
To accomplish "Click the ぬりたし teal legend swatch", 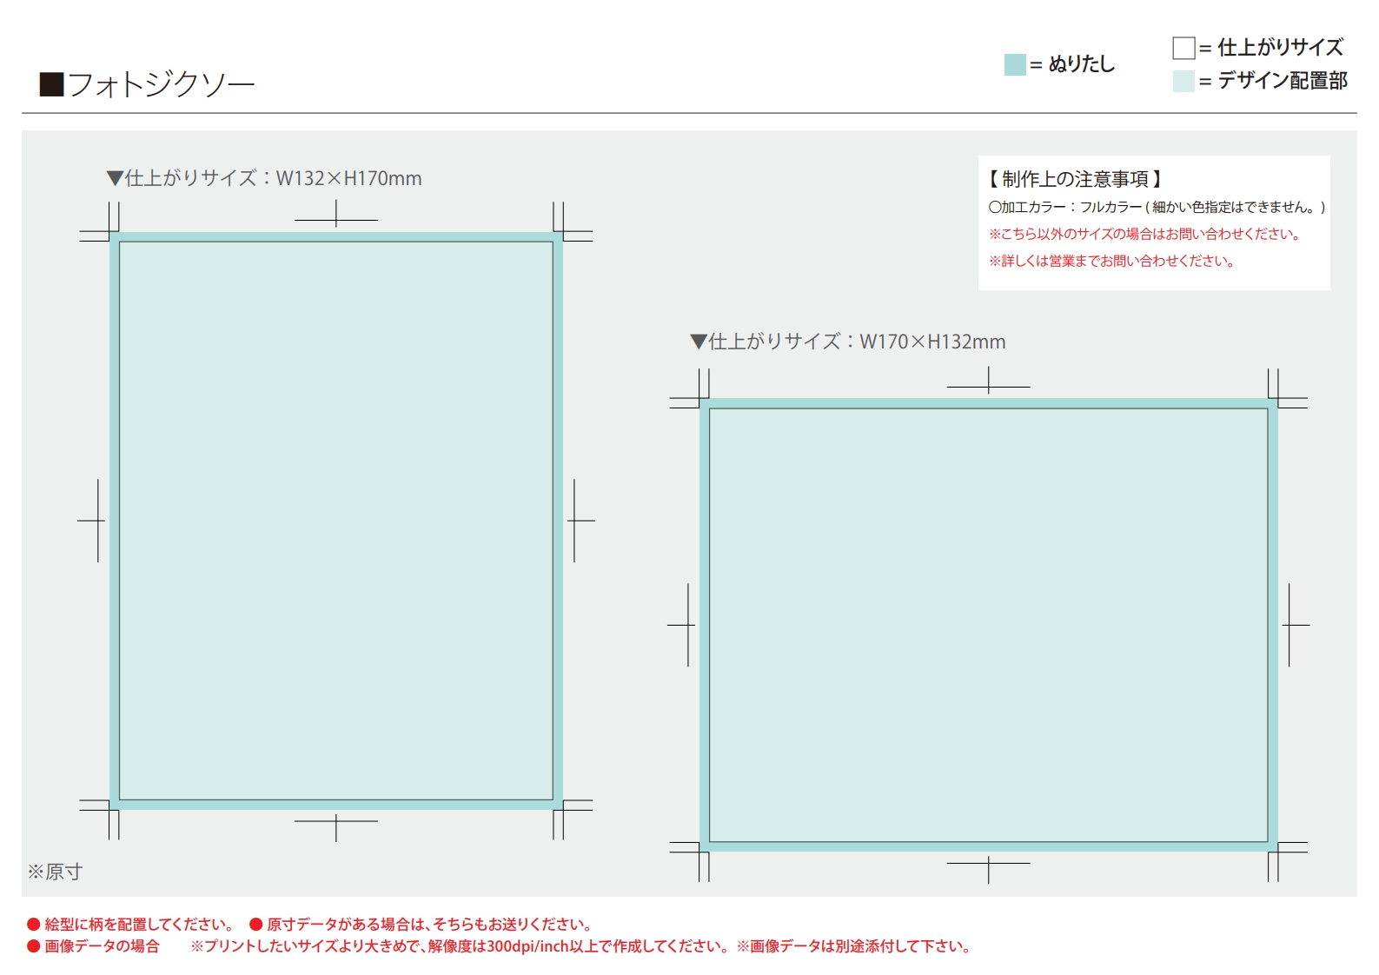I will (x=1015, y=64).
